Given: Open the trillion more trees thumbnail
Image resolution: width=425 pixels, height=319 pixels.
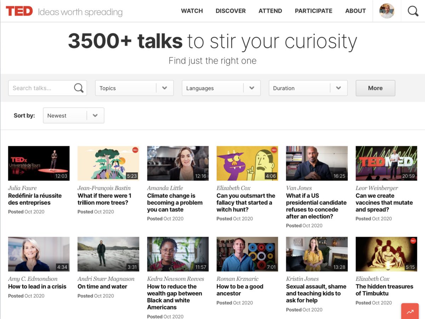Looking at the screenshot, I should coord(108,163).
